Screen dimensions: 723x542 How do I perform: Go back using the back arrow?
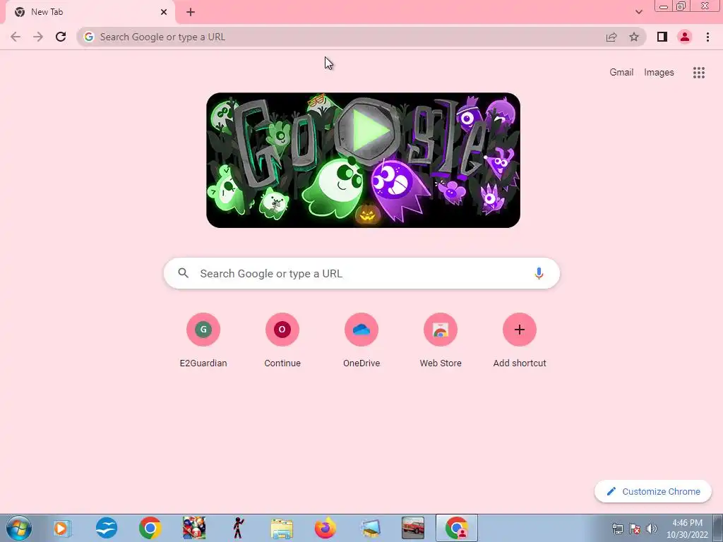tap(16, 37)
